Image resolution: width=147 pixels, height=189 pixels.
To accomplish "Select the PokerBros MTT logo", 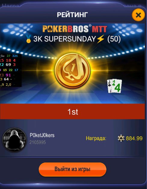I will tap(75, 29).
